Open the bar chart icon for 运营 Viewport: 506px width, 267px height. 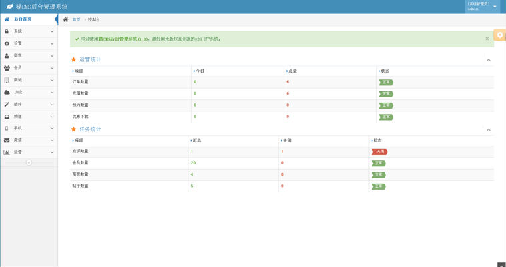7,152
